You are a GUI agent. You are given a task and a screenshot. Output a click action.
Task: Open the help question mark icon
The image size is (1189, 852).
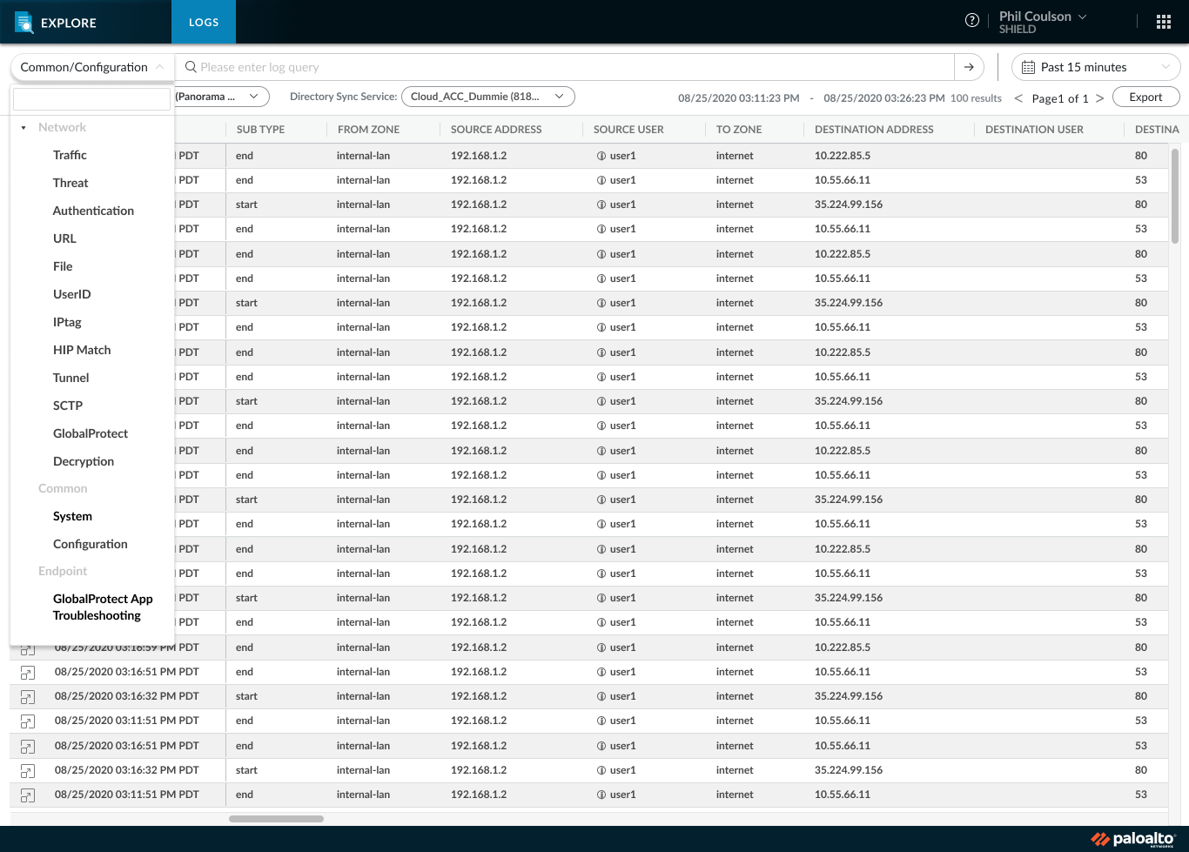(x=972, y=21)
